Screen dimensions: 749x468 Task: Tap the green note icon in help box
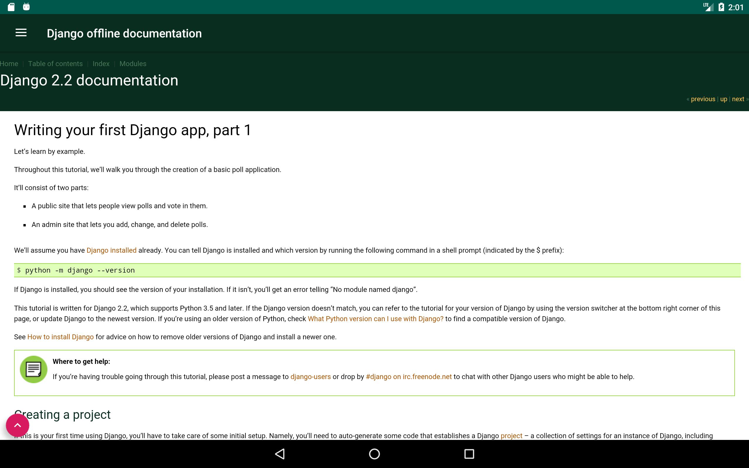[33, 369]
